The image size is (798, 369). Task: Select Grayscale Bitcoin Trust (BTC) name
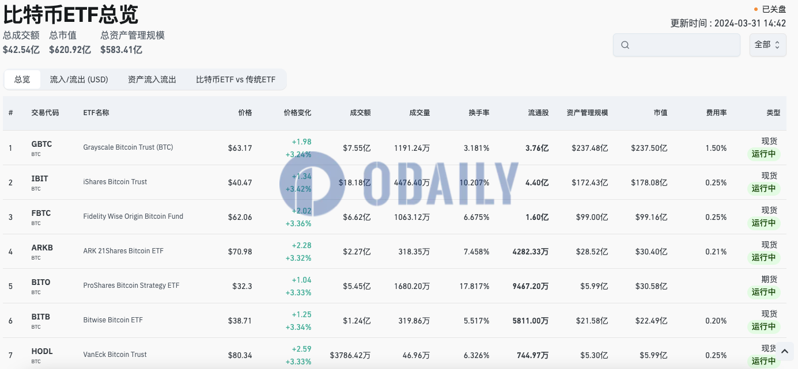tap(128, 147)
